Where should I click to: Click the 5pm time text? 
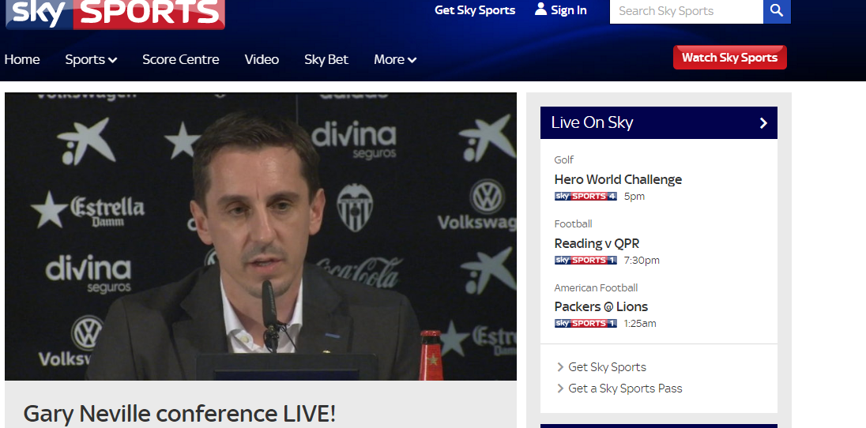634,196
